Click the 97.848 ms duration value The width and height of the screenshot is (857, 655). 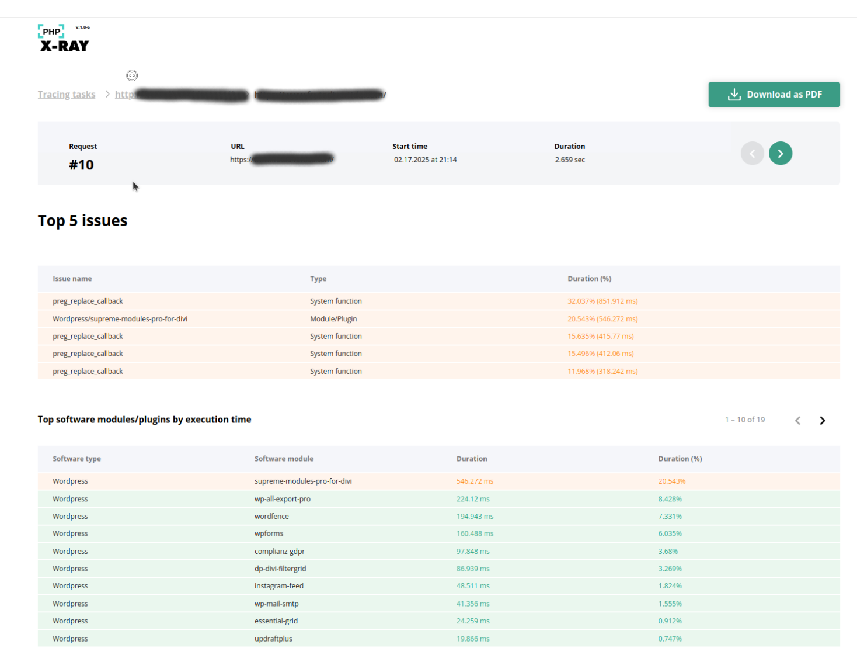click(x=473, y=552)
